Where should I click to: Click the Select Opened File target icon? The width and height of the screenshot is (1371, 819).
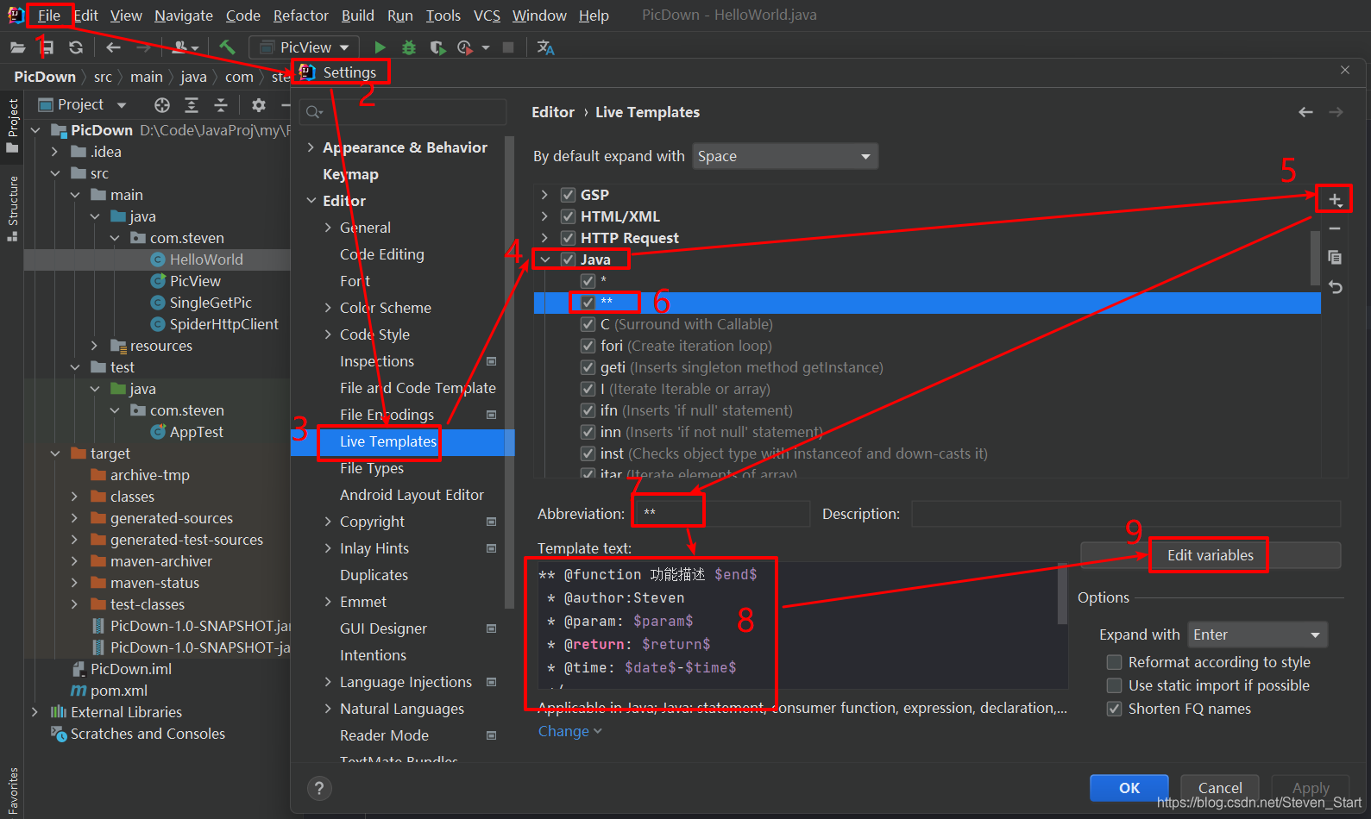tap(162, 105)
